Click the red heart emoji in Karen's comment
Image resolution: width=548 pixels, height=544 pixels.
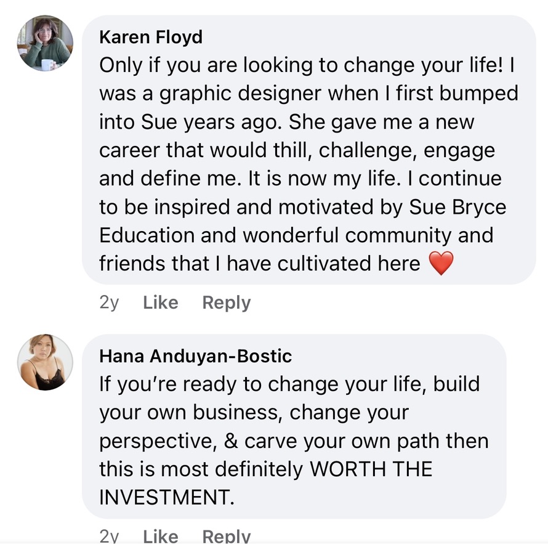[440, 264]
